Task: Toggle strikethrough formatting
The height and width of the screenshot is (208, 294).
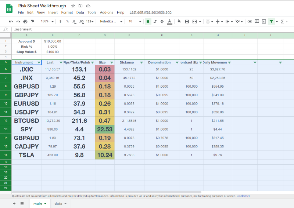Action: pyautogui.click(x=162, y=22)
